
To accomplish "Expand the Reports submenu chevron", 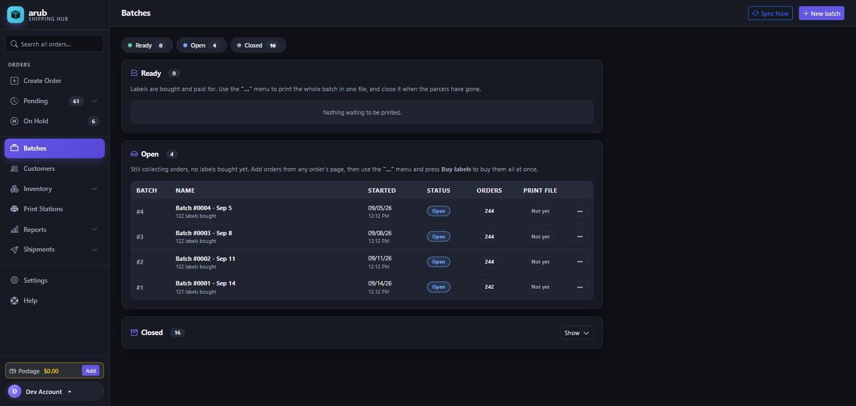I will [x=94, y=230].
